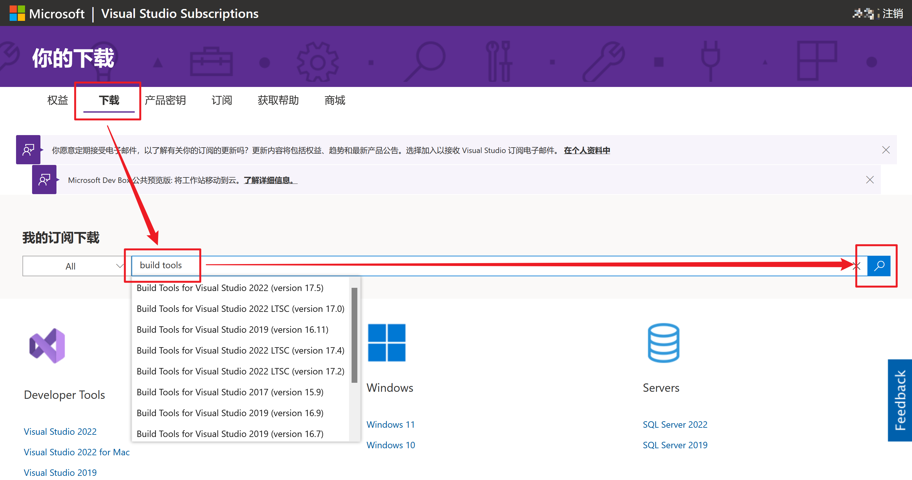Viewport: 912px width, 480px height.
Task: Click 注销 to sign out
Action: [893, 13]
